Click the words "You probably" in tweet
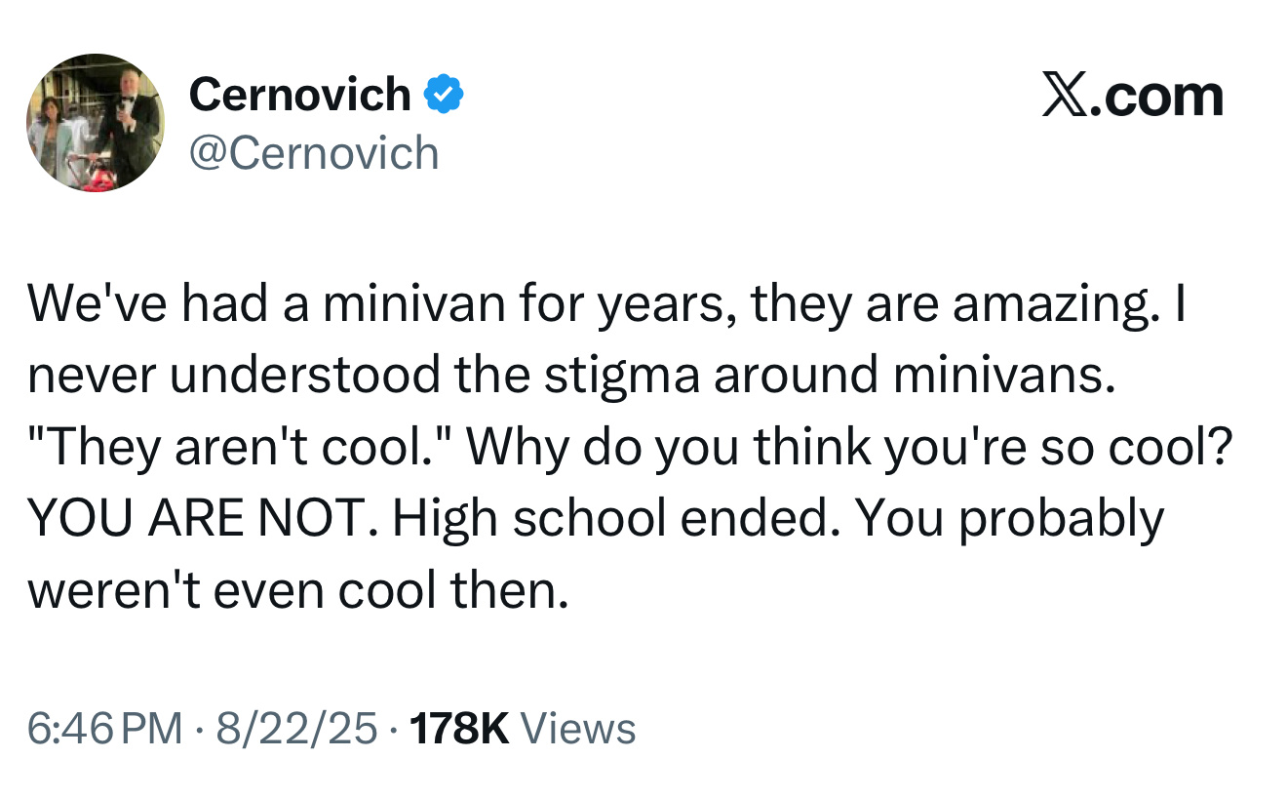The height and width of the screenshot is (798, 1287). (1009, 519)
